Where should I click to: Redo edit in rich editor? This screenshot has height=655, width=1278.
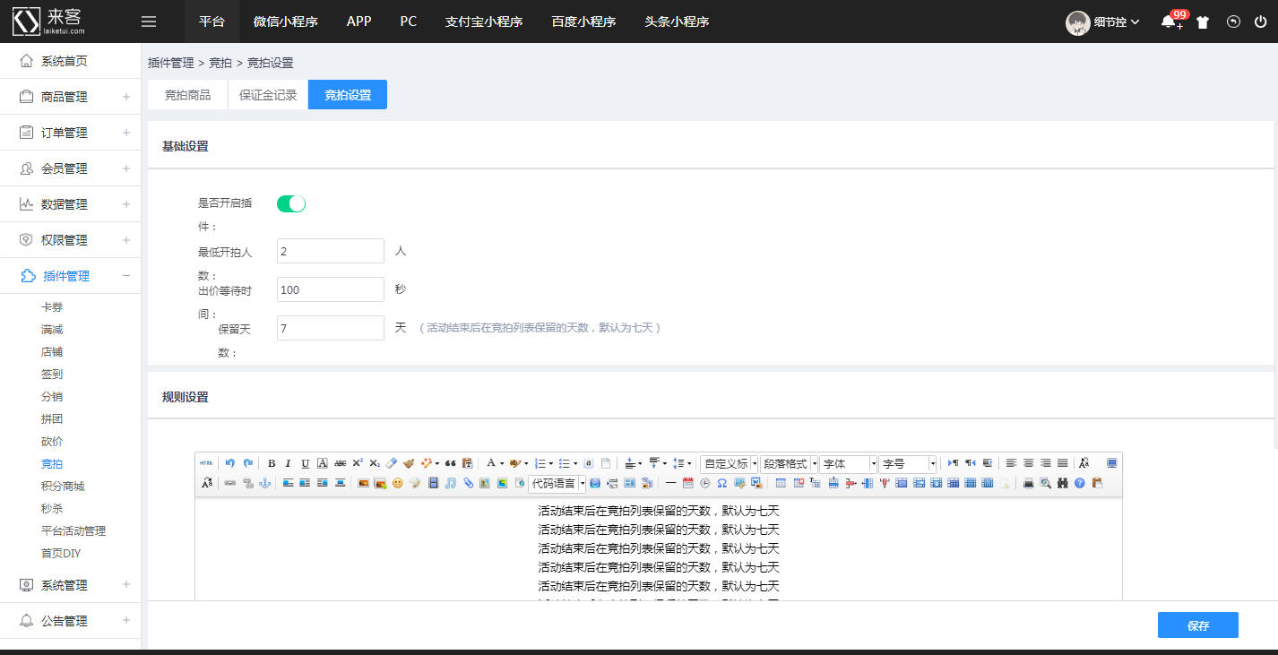point(247,463)
